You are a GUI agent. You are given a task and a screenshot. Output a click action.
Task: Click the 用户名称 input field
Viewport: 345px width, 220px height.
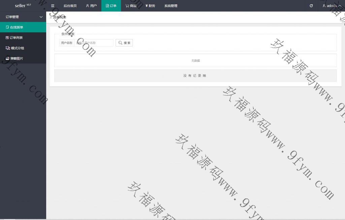coord(94,43)
